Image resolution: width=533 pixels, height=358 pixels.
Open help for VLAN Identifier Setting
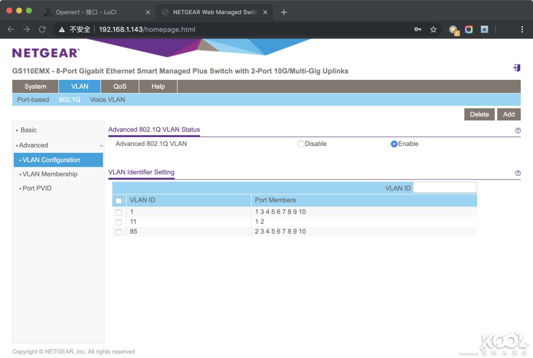pos(518,173)
